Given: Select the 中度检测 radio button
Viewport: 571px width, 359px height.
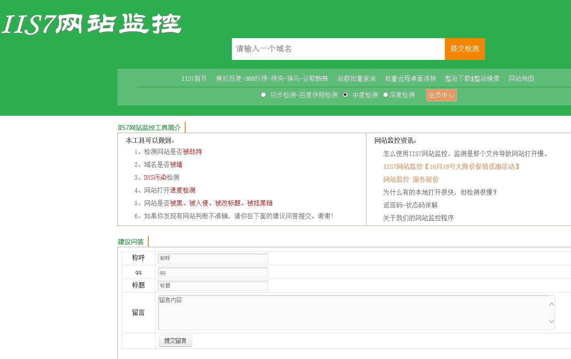Looking at the screenshot, I should 345,95.
